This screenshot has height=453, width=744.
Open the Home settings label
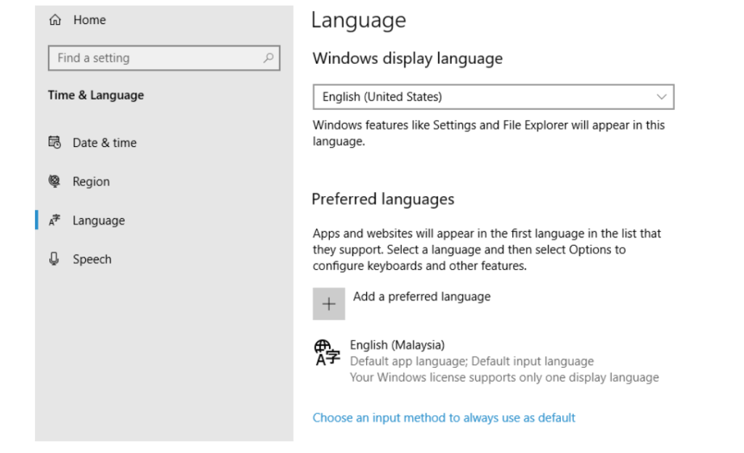pyautogui.click(x=89, y=20)
